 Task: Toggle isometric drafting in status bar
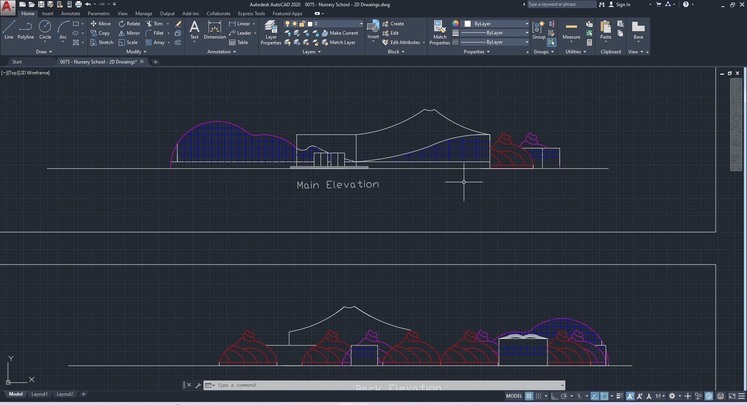click(579, 396)
